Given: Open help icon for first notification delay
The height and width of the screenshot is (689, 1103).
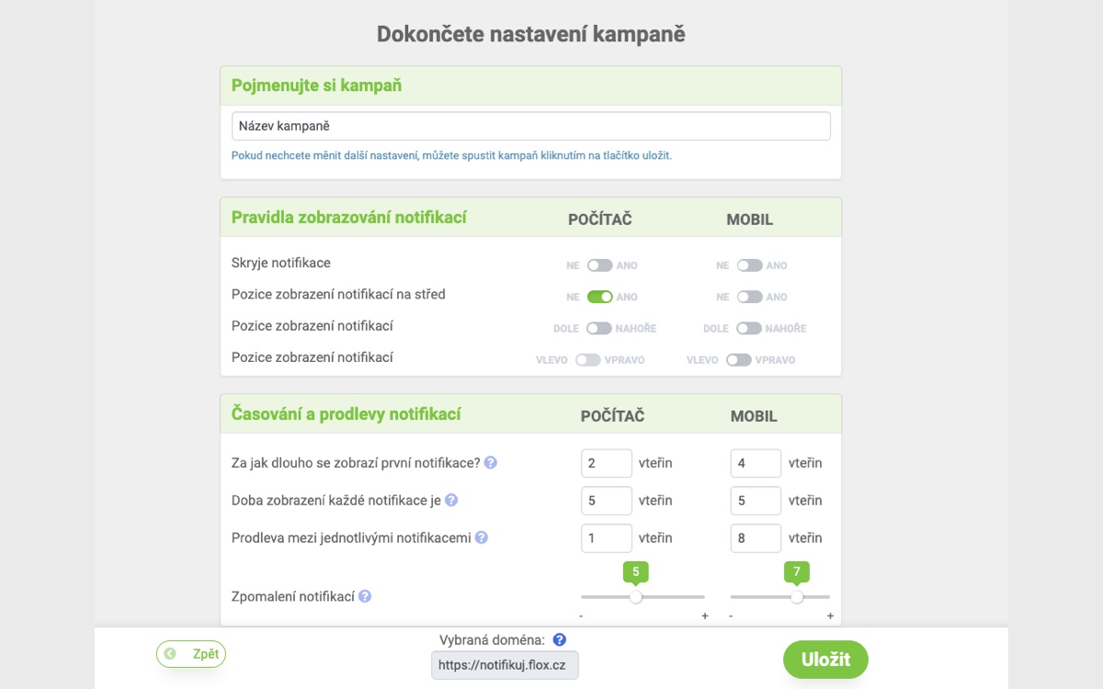Looking at the screenshot, I should click(x=491, y=463).
